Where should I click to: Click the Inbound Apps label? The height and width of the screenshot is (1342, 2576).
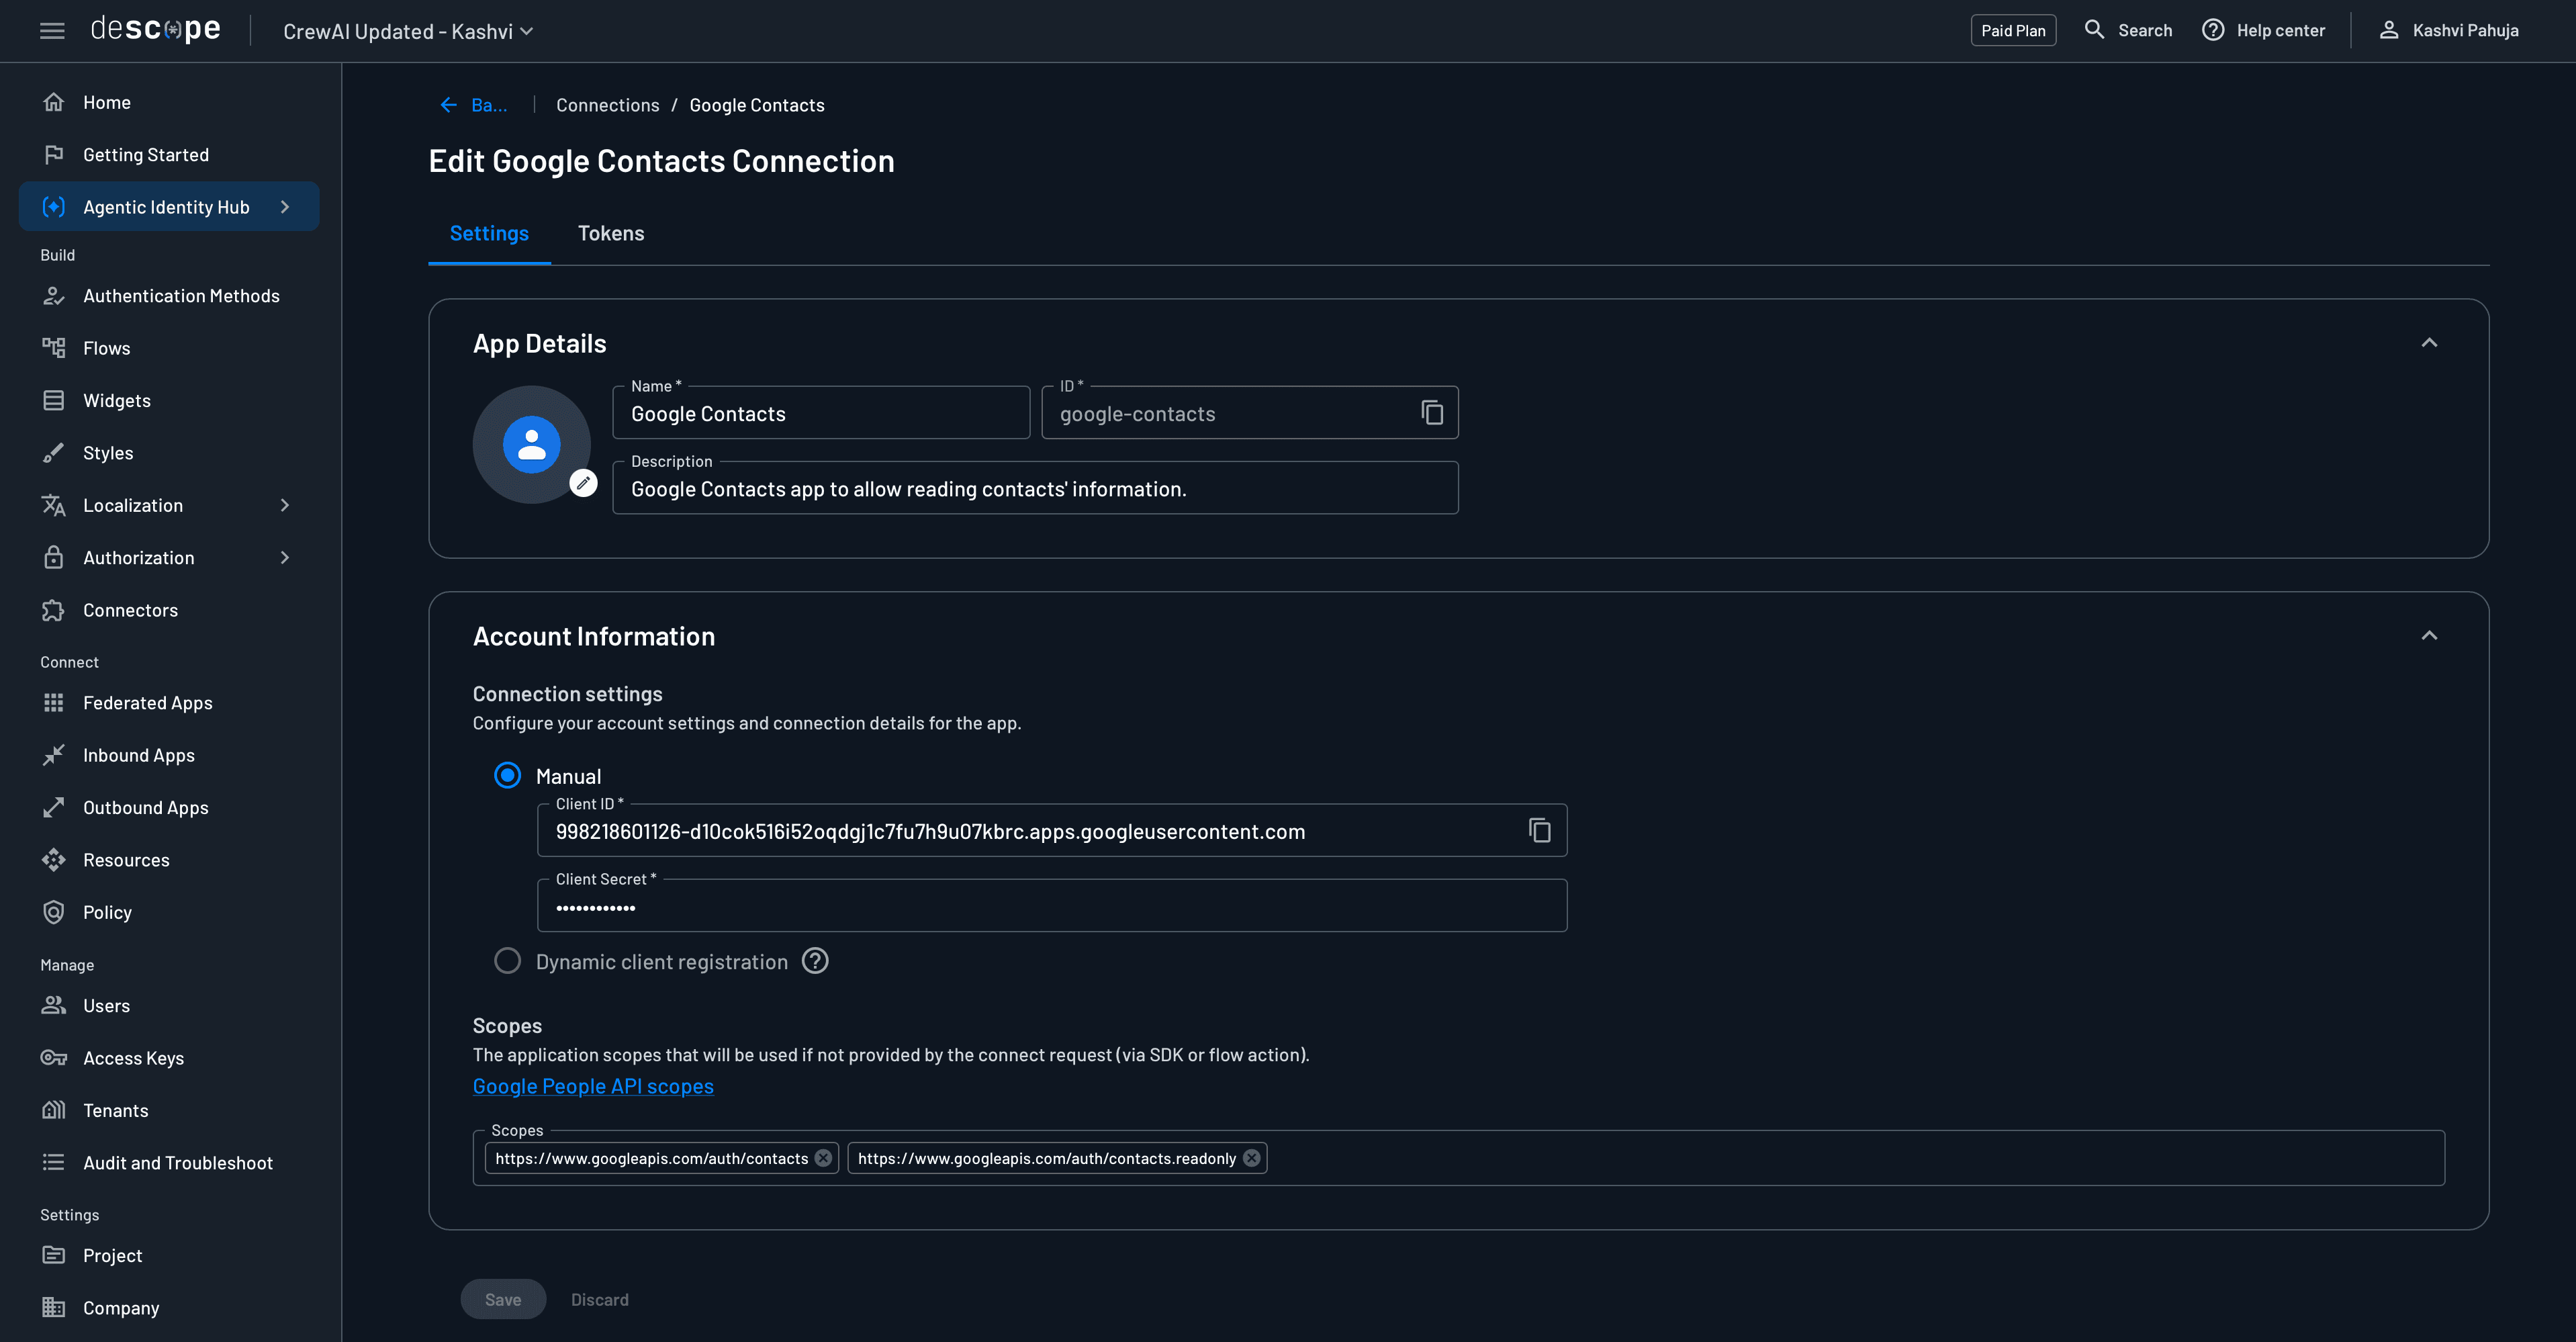[x=139, y=755]
